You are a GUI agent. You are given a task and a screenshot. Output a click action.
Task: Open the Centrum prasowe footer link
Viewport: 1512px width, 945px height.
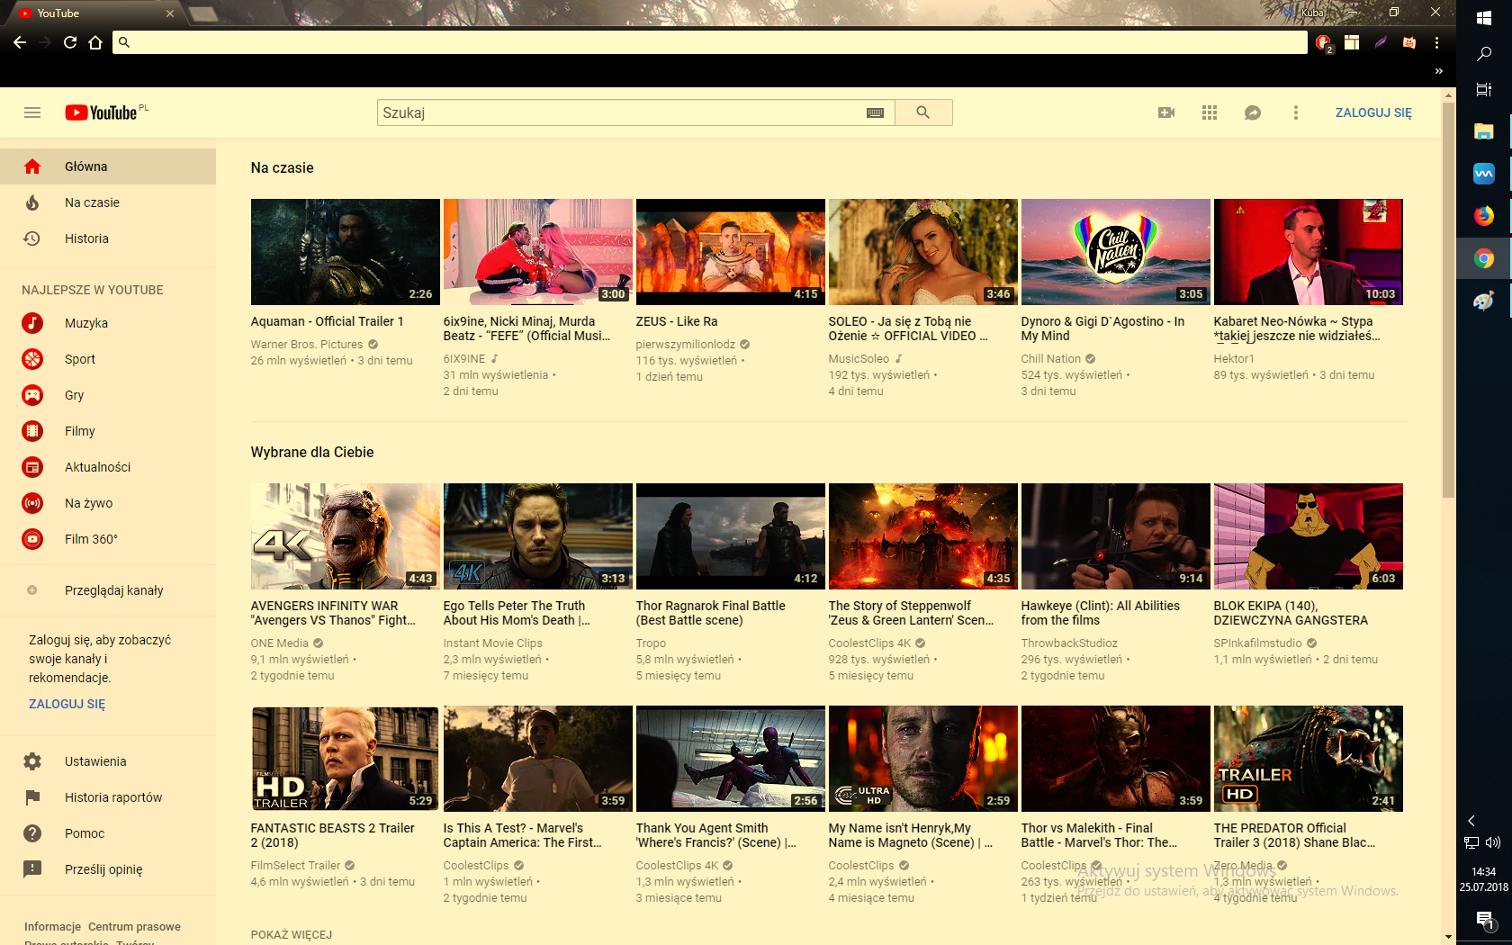[134, 926]
